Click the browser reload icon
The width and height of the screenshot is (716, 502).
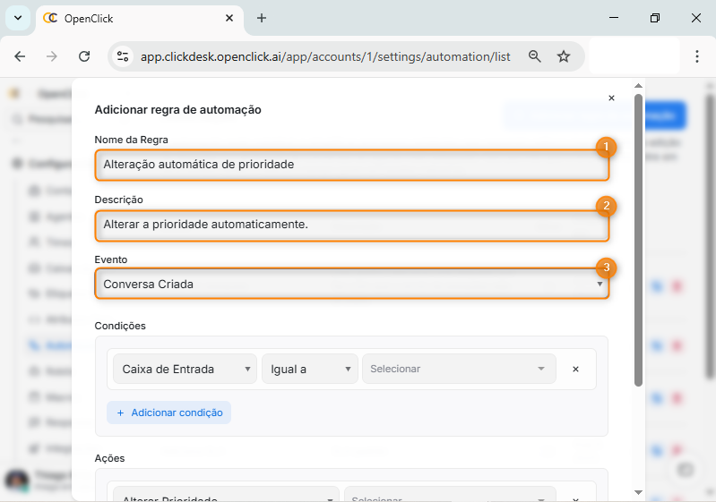(84, 56)
